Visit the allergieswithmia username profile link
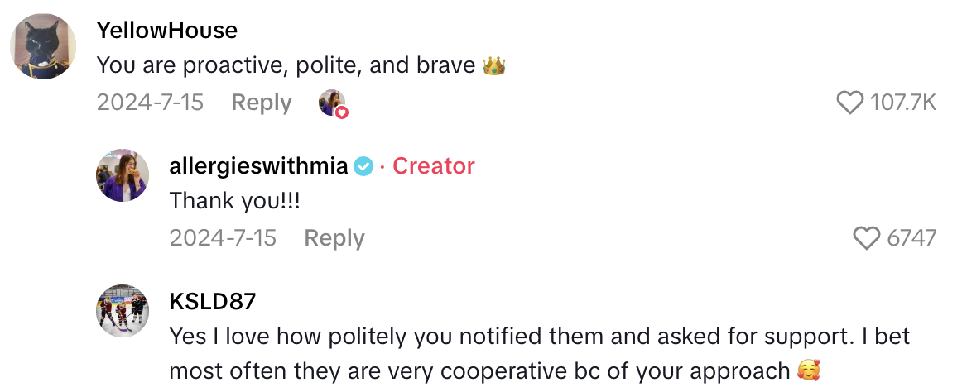Screen dimensions: 962x392 [x=258, y=166]
